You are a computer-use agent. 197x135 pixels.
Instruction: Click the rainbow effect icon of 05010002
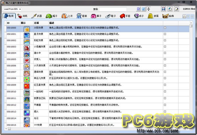click(x=27, y=42)
